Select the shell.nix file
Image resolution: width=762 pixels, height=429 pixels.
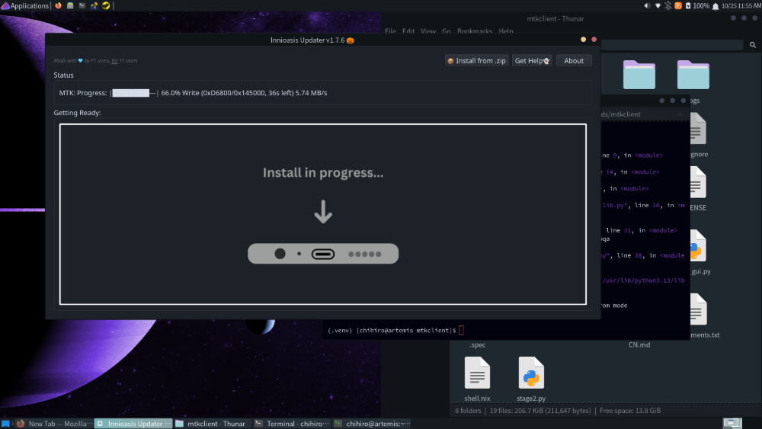click(x=477, y=379)
